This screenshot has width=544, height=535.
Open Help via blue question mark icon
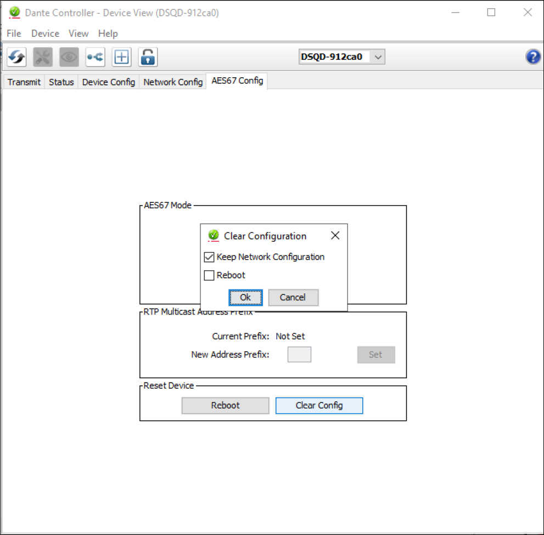532,57
